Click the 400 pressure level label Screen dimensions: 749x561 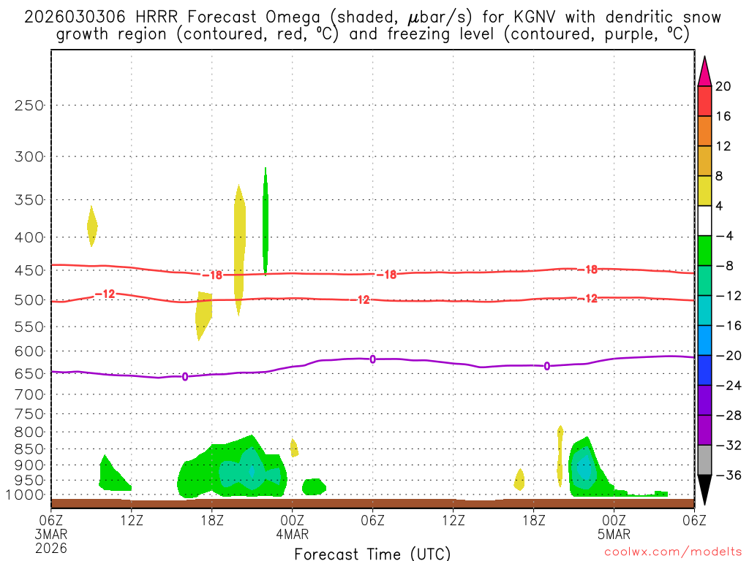[x=29, y=237]
